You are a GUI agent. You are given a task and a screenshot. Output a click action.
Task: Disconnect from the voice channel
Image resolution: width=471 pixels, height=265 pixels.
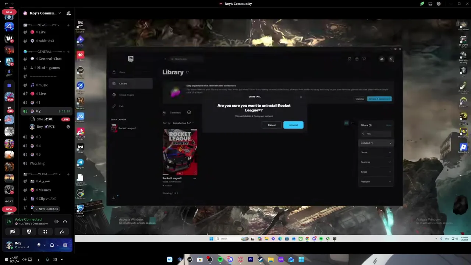click(x=65, y=222)
